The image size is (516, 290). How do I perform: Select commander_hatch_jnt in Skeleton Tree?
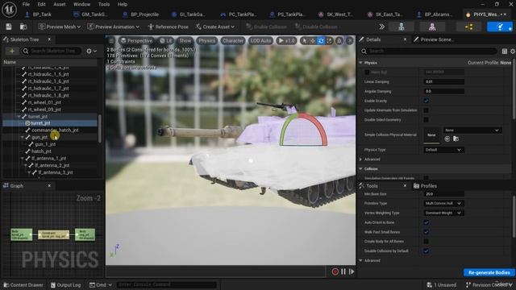(x=55, y=130)
